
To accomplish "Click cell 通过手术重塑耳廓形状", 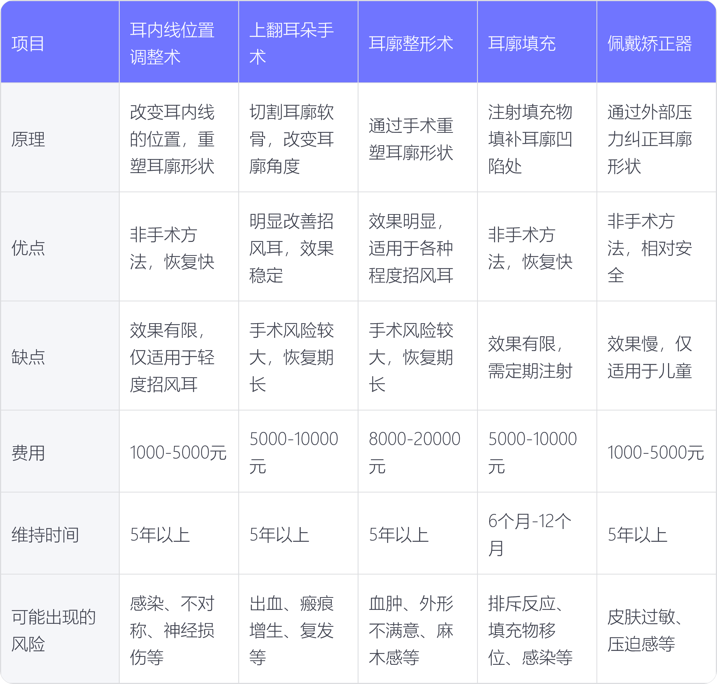I will [418, 137].
